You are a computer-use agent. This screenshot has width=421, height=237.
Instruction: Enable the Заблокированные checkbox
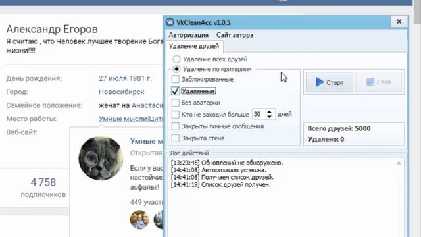coord(176,79)
